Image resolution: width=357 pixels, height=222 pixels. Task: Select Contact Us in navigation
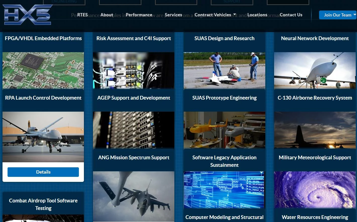click(x=291, y=15)
